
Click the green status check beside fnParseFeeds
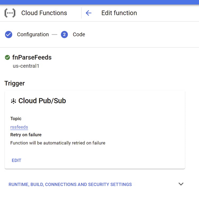click(x=8, y=57)
